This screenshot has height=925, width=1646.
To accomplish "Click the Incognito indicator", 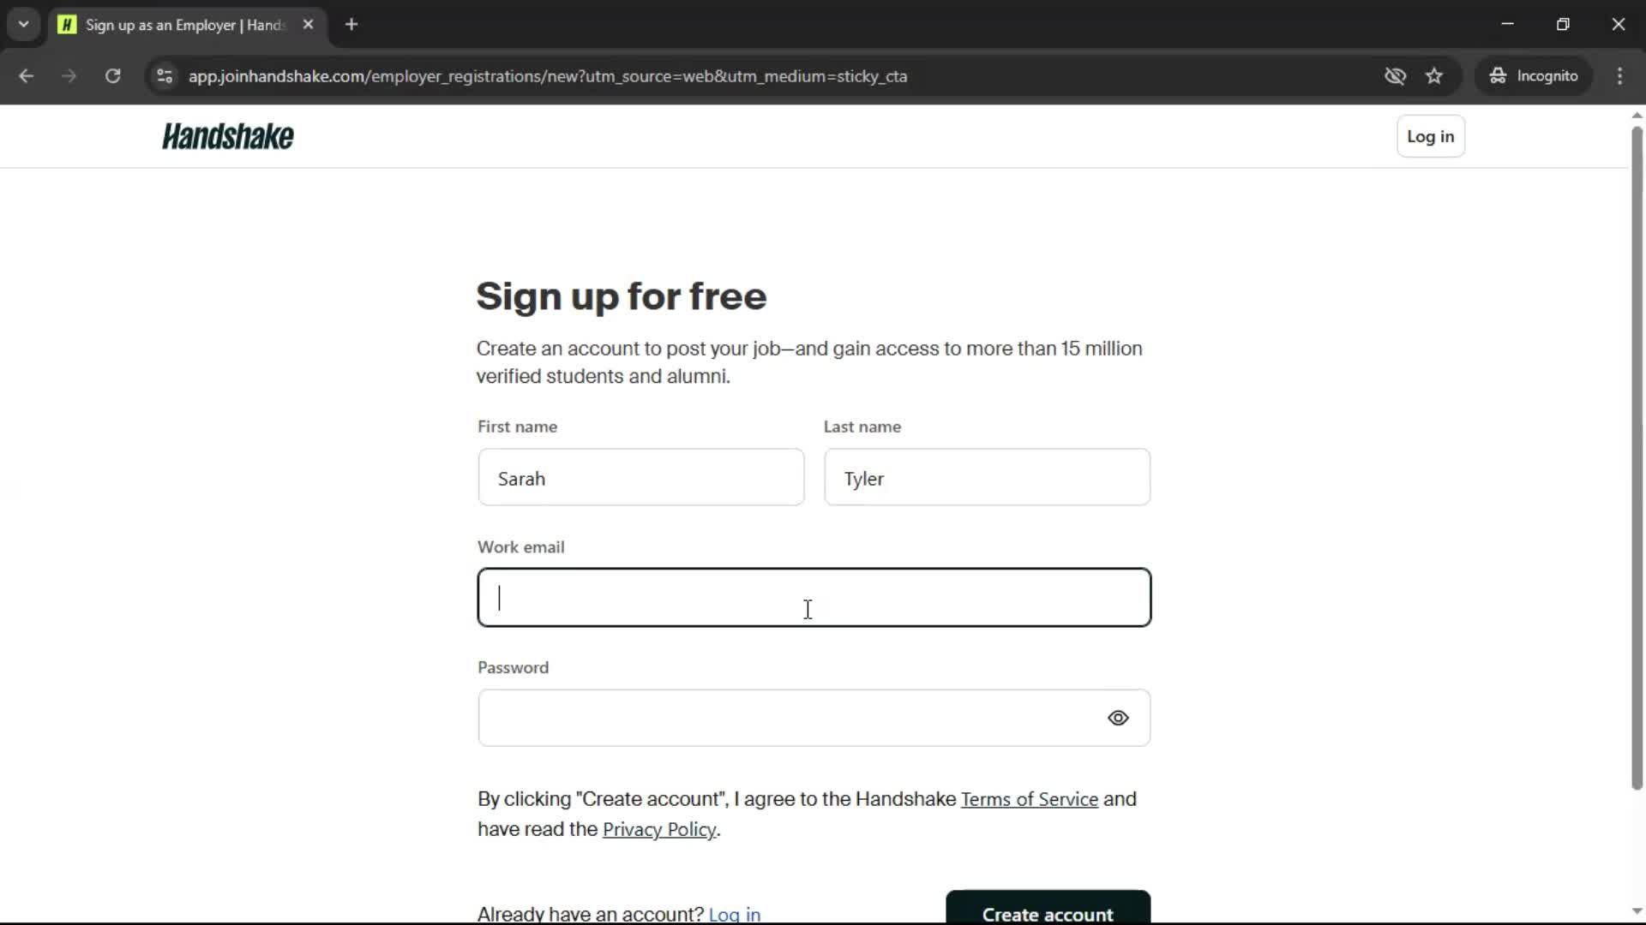I will tap(1534, 75).
